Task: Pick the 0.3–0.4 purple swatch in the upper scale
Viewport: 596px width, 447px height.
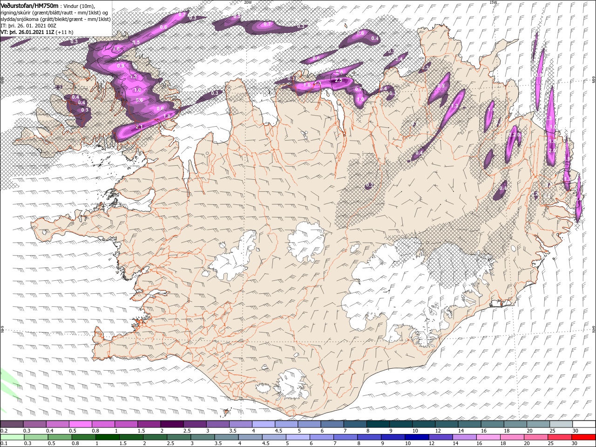Action: 35,424
